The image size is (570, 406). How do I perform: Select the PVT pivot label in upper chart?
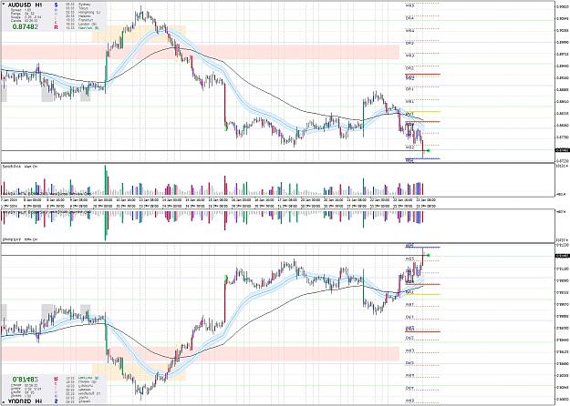click(409, 115)
